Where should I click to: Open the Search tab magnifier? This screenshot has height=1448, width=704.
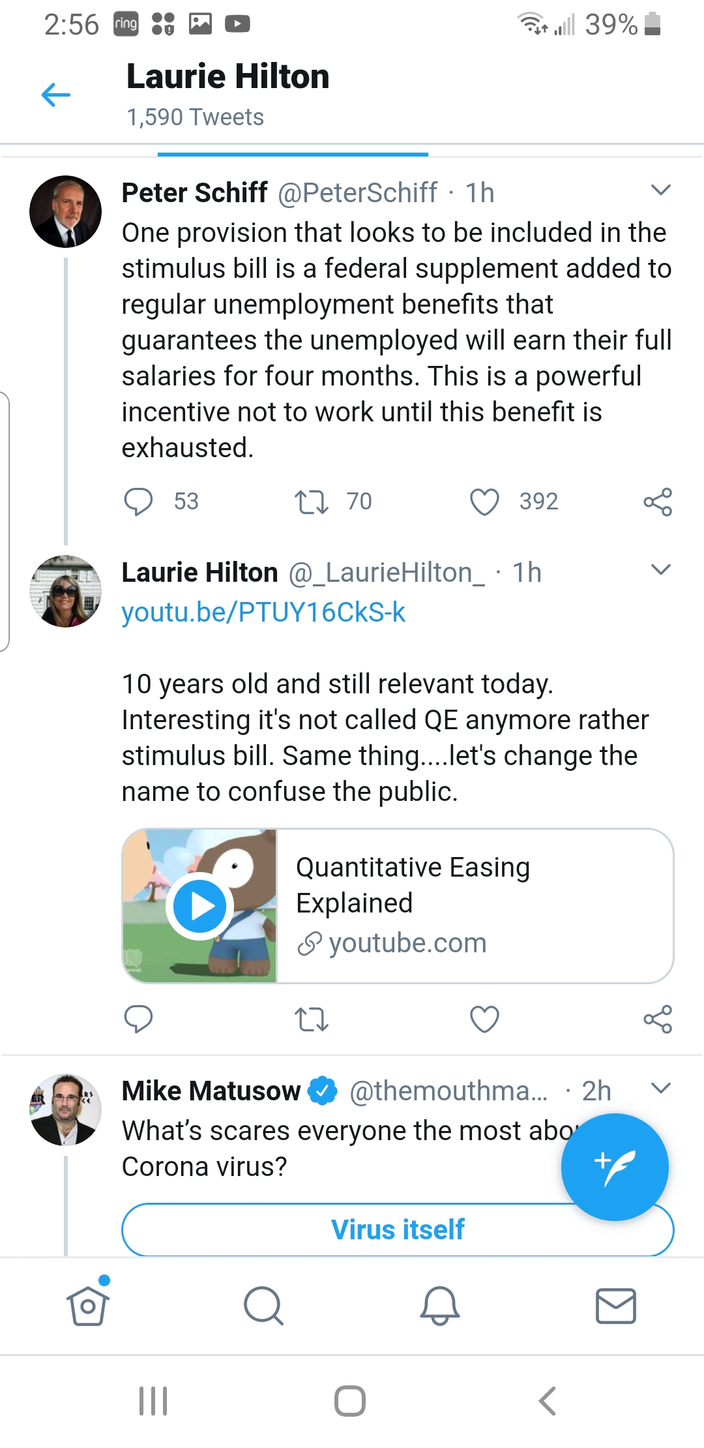coord(263,1306)
